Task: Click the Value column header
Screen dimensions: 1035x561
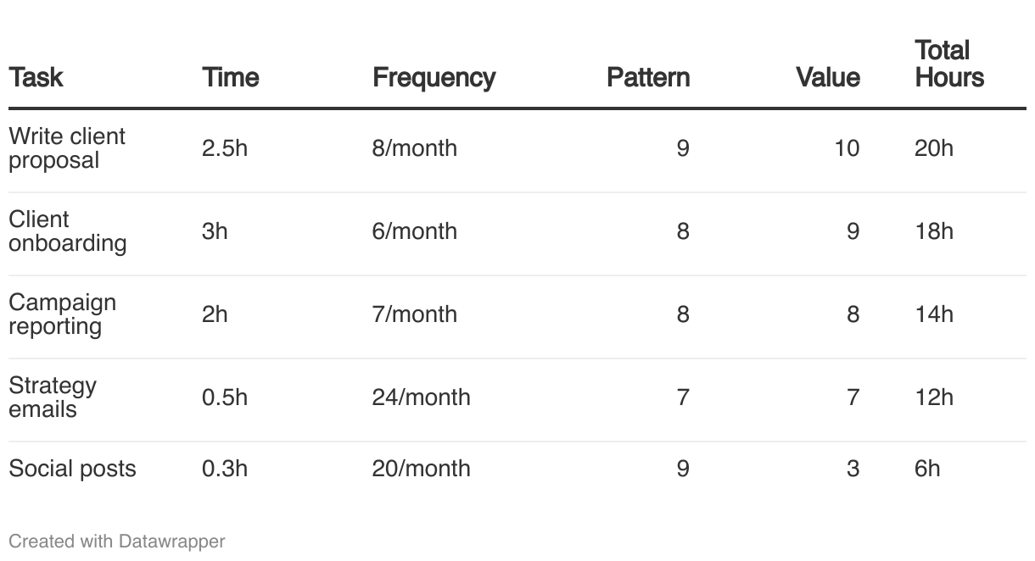Action: tap(827, 77)
